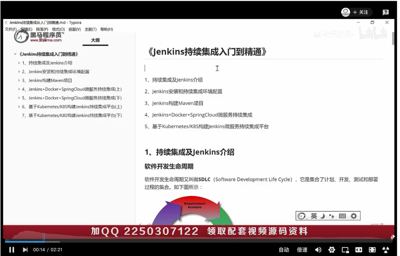Follow the uploader with 关注 button
This screenshot has width=400, height=256.
(361, 12)
